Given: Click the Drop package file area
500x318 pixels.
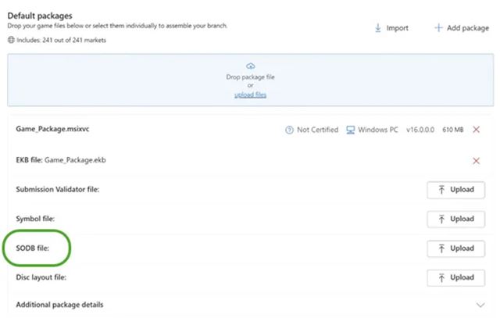Looking at the screenshot, I should (250, 80).
